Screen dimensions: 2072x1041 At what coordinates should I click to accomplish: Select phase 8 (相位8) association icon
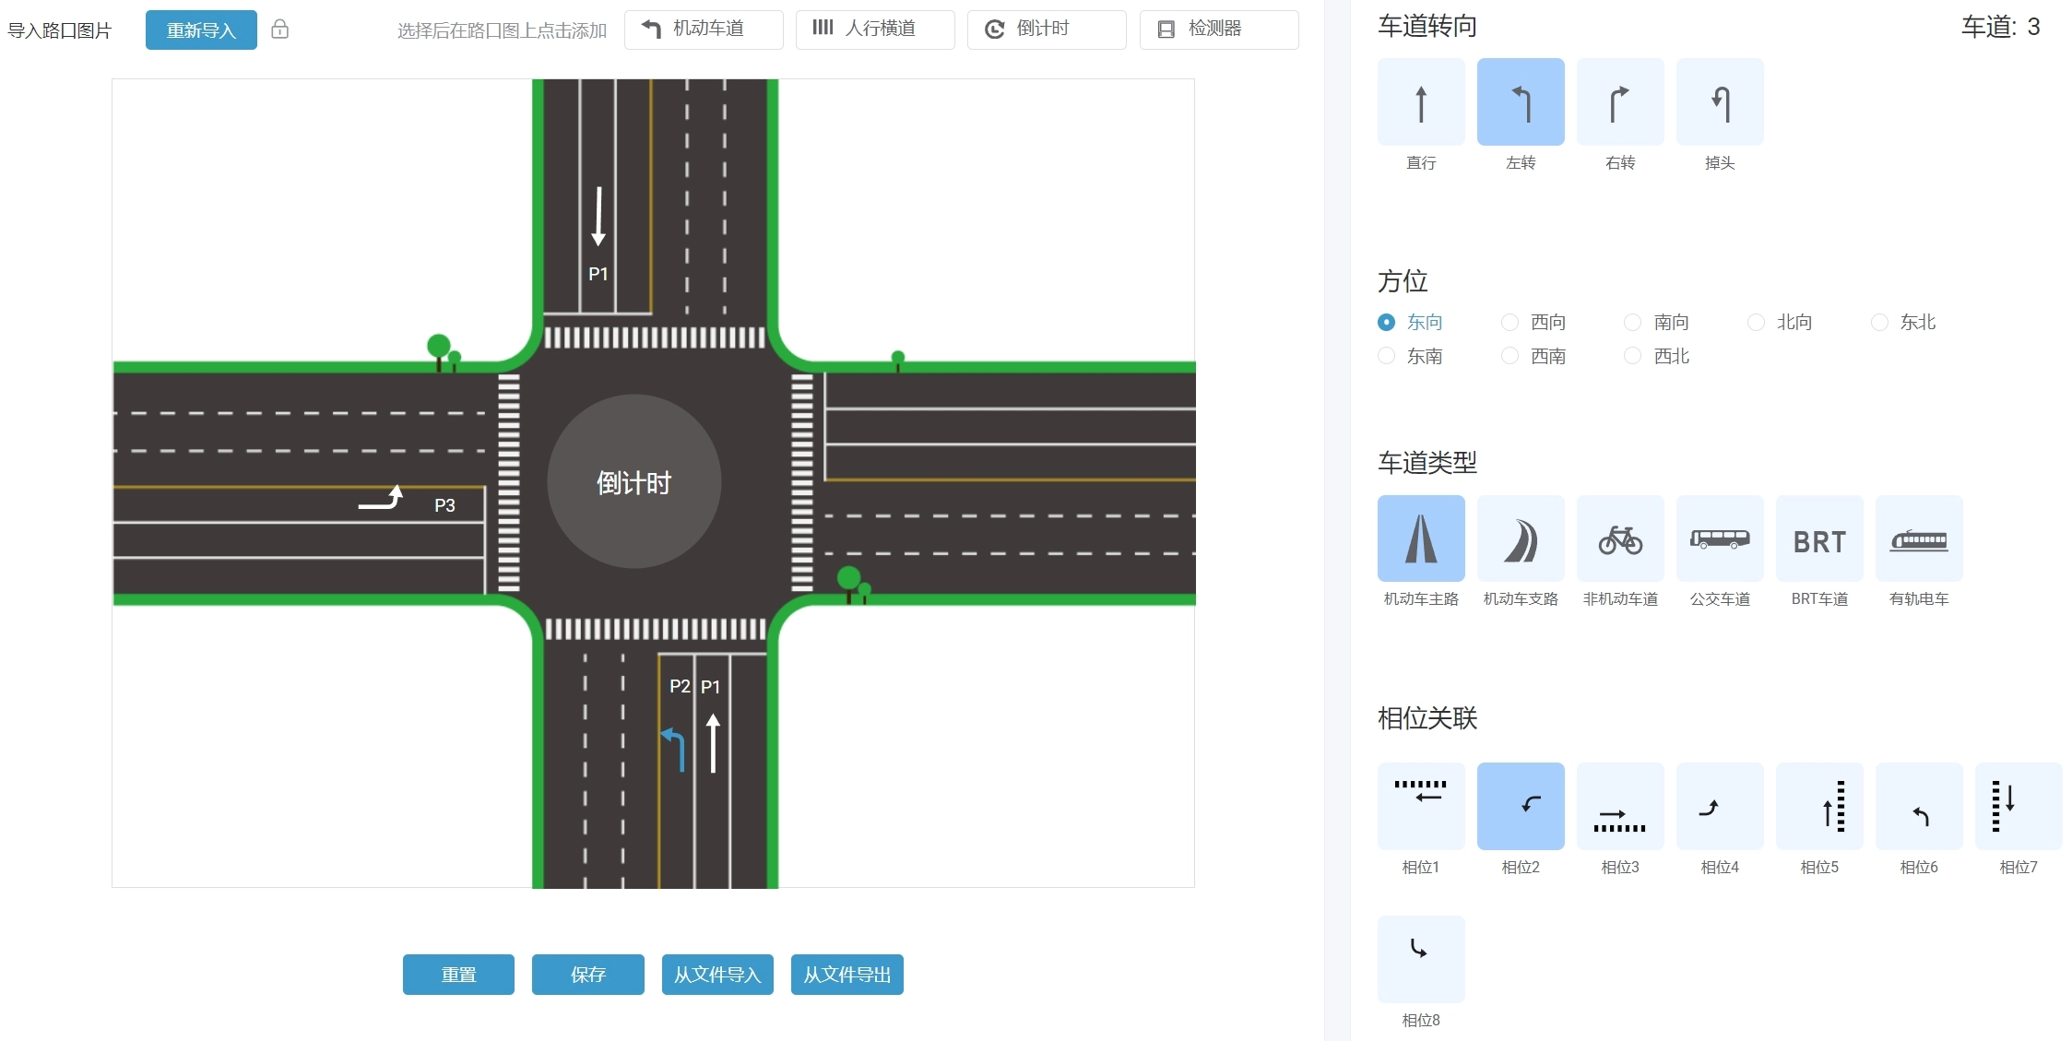coord(1420,959)
